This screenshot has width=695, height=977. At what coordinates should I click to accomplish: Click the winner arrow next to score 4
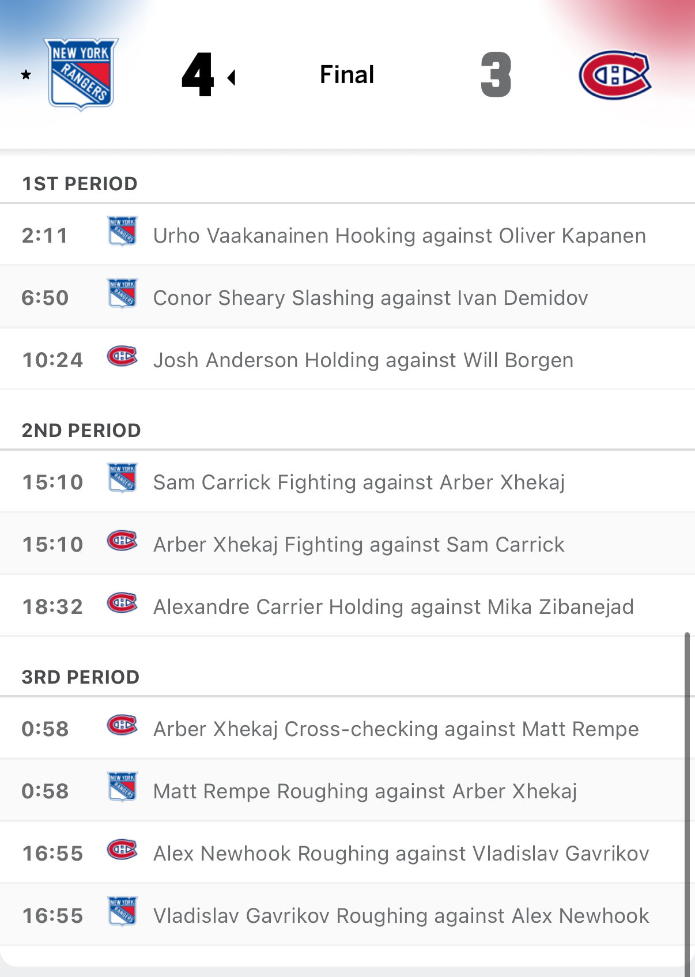[x=232, y=77]
